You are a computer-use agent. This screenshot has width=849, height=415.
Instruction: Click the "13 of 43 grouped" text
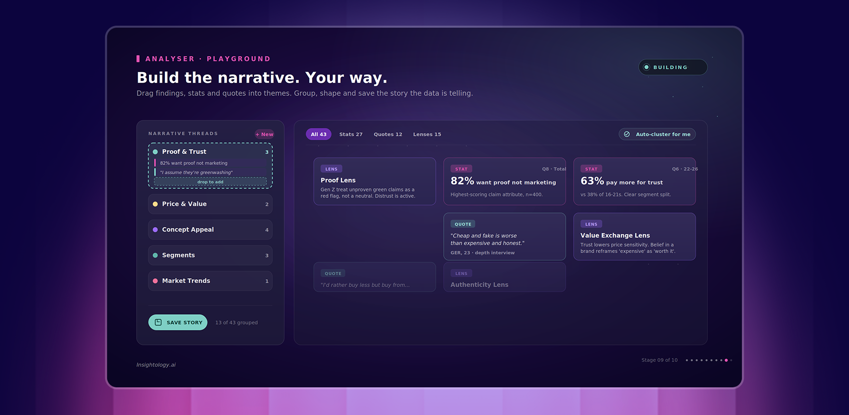[x=236, y=323]
